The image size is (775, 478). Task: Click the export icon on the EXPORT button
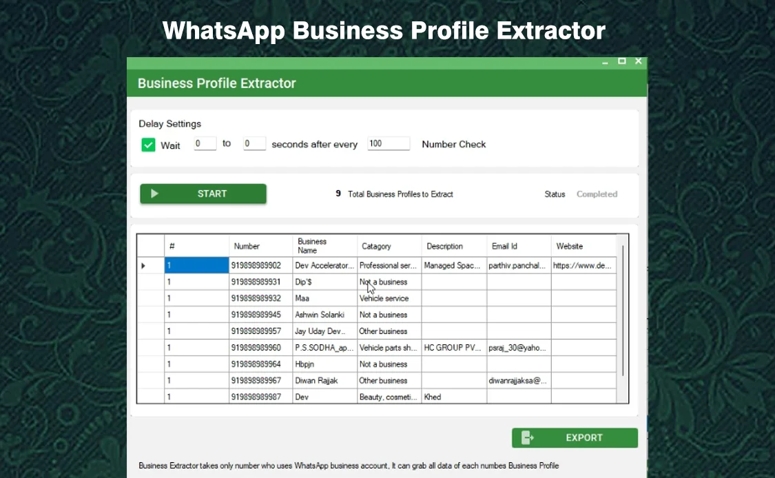[528, 437]
